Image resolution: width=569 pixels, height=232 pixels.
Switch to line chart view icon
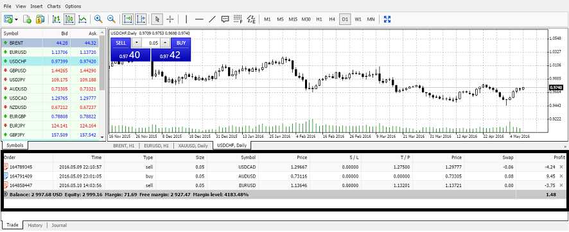click(x=82, y=19)
